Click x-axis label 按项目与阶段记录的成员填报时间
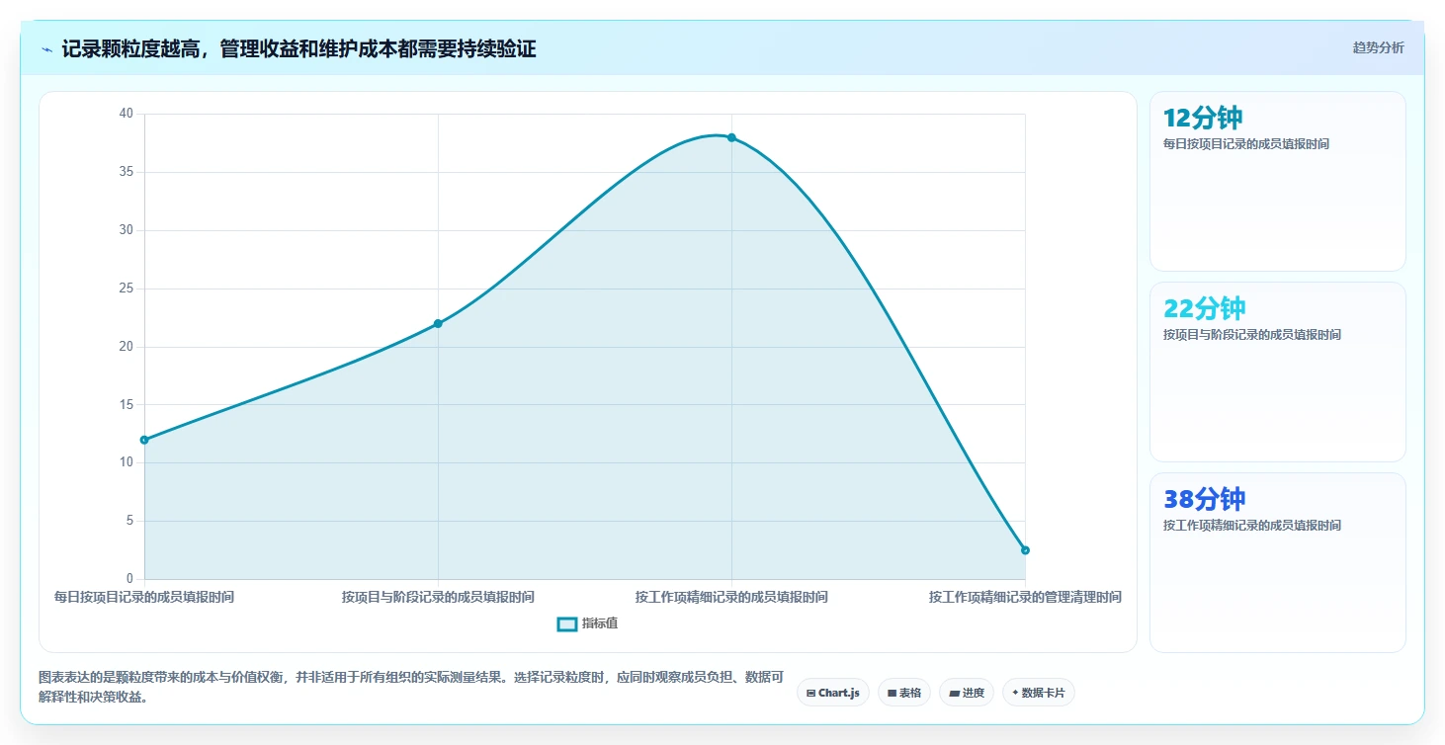The height and width of the screenshot is (745, 1445). (438, 597)
